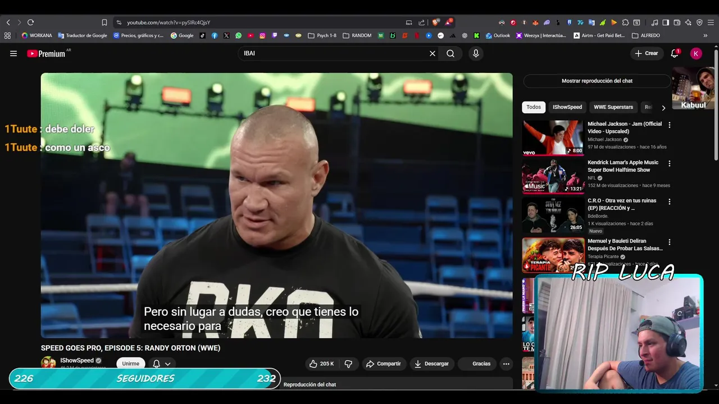The width and height of the screenshot is (719, 404).
Task: Expand the RANDOM bookmarks folder
Action: pyautogui.click(x=357, y=35)
